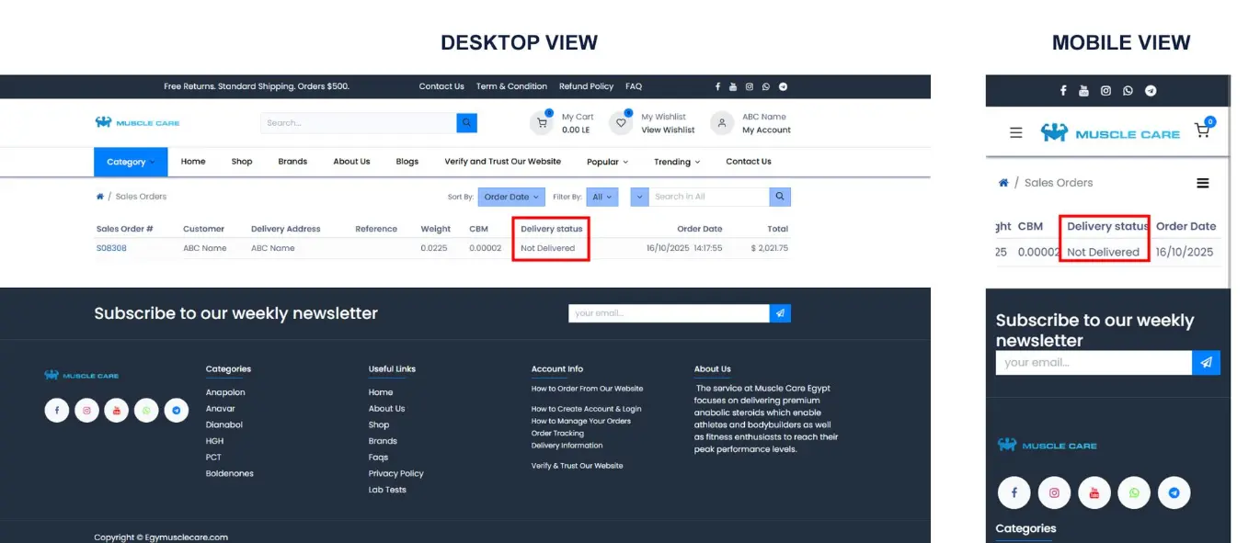
Task: Click the Lab Tests footer link
Action: [x=387, y=490]
